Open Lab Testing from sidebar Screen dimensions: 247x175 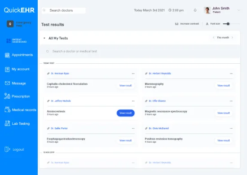pos(21,123)
